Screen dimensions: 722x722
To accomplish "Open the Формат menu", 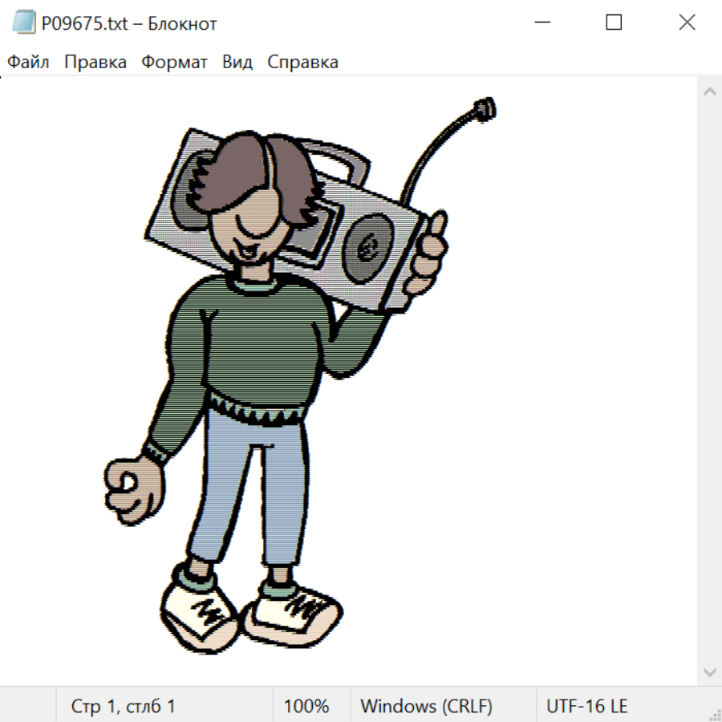I will click(174, 63).
